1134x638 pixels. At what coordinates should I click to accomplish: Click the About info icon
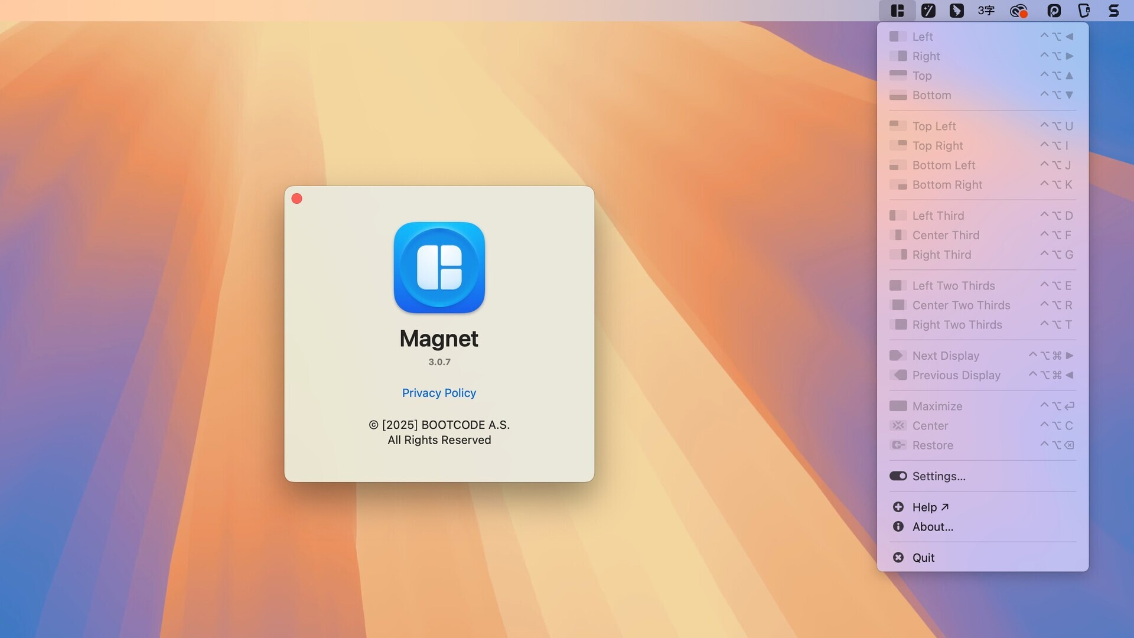(x=898, y=526)
